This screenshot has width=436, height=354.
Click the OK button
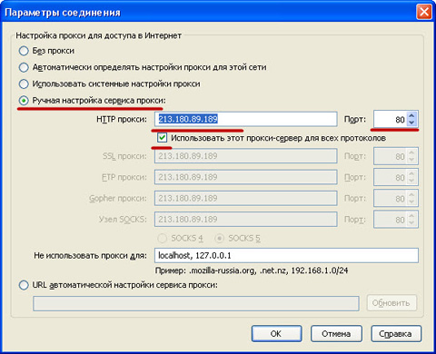(x=276, y=334)
